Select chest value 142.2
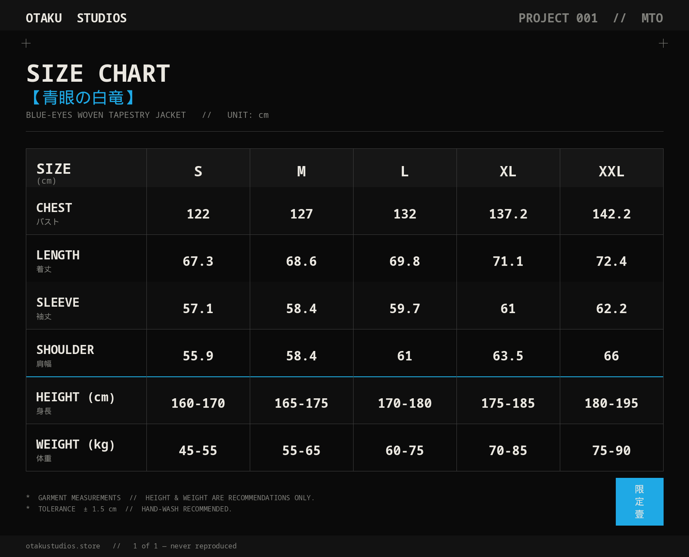 612,214
